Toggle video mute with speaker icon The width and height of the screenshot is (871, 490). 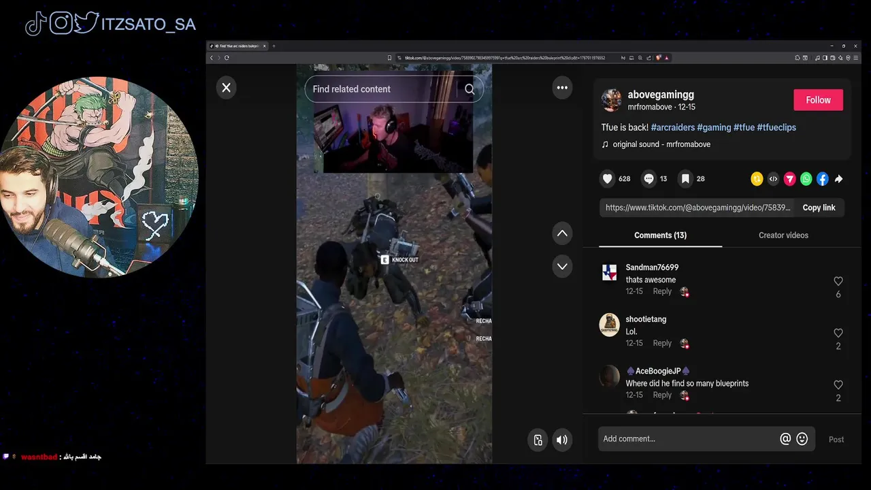click(x=562, y=440)
